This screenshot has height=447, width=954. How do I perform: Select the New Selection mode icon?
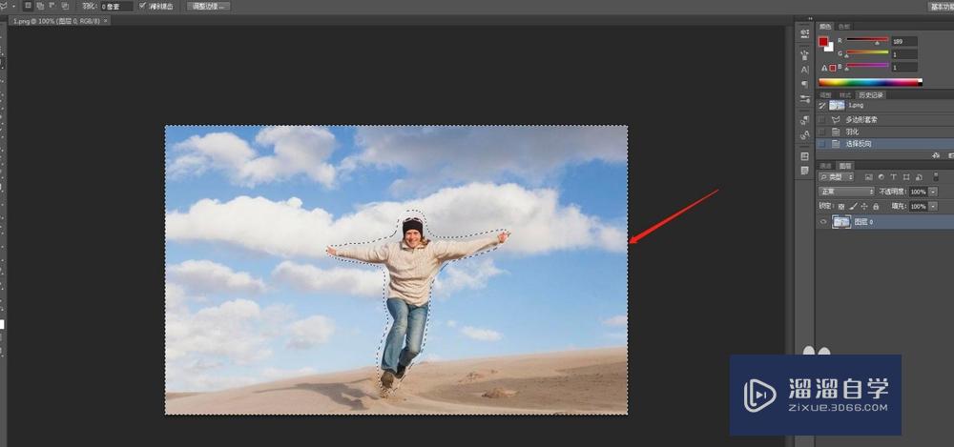pos(28,6)
